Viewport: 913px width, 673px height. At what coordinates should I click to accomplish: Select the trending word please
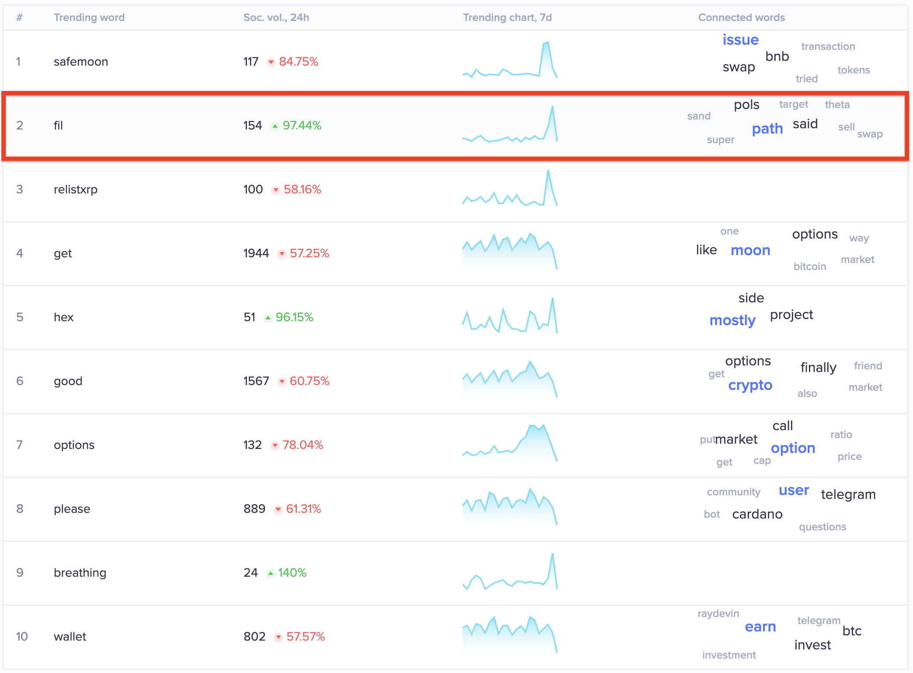click(x=72, y=509)
